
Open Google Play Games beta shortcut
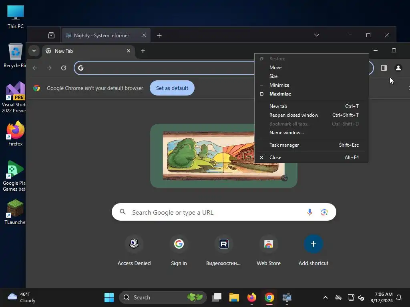[x=14, y=176]
